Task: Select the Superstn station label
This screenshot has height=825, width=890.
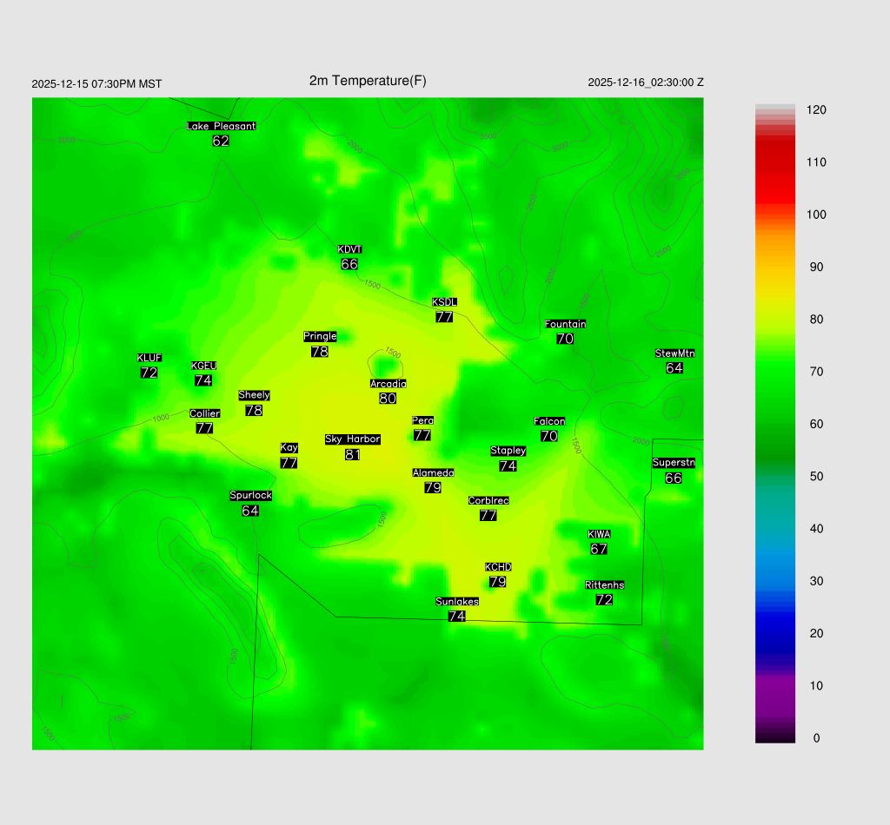Action: click(x=674, y=463)
